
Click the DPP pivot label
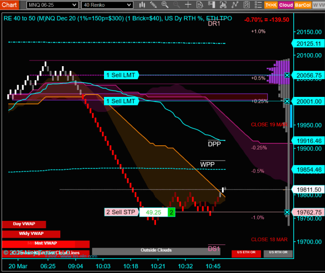[x=214, y=144]
